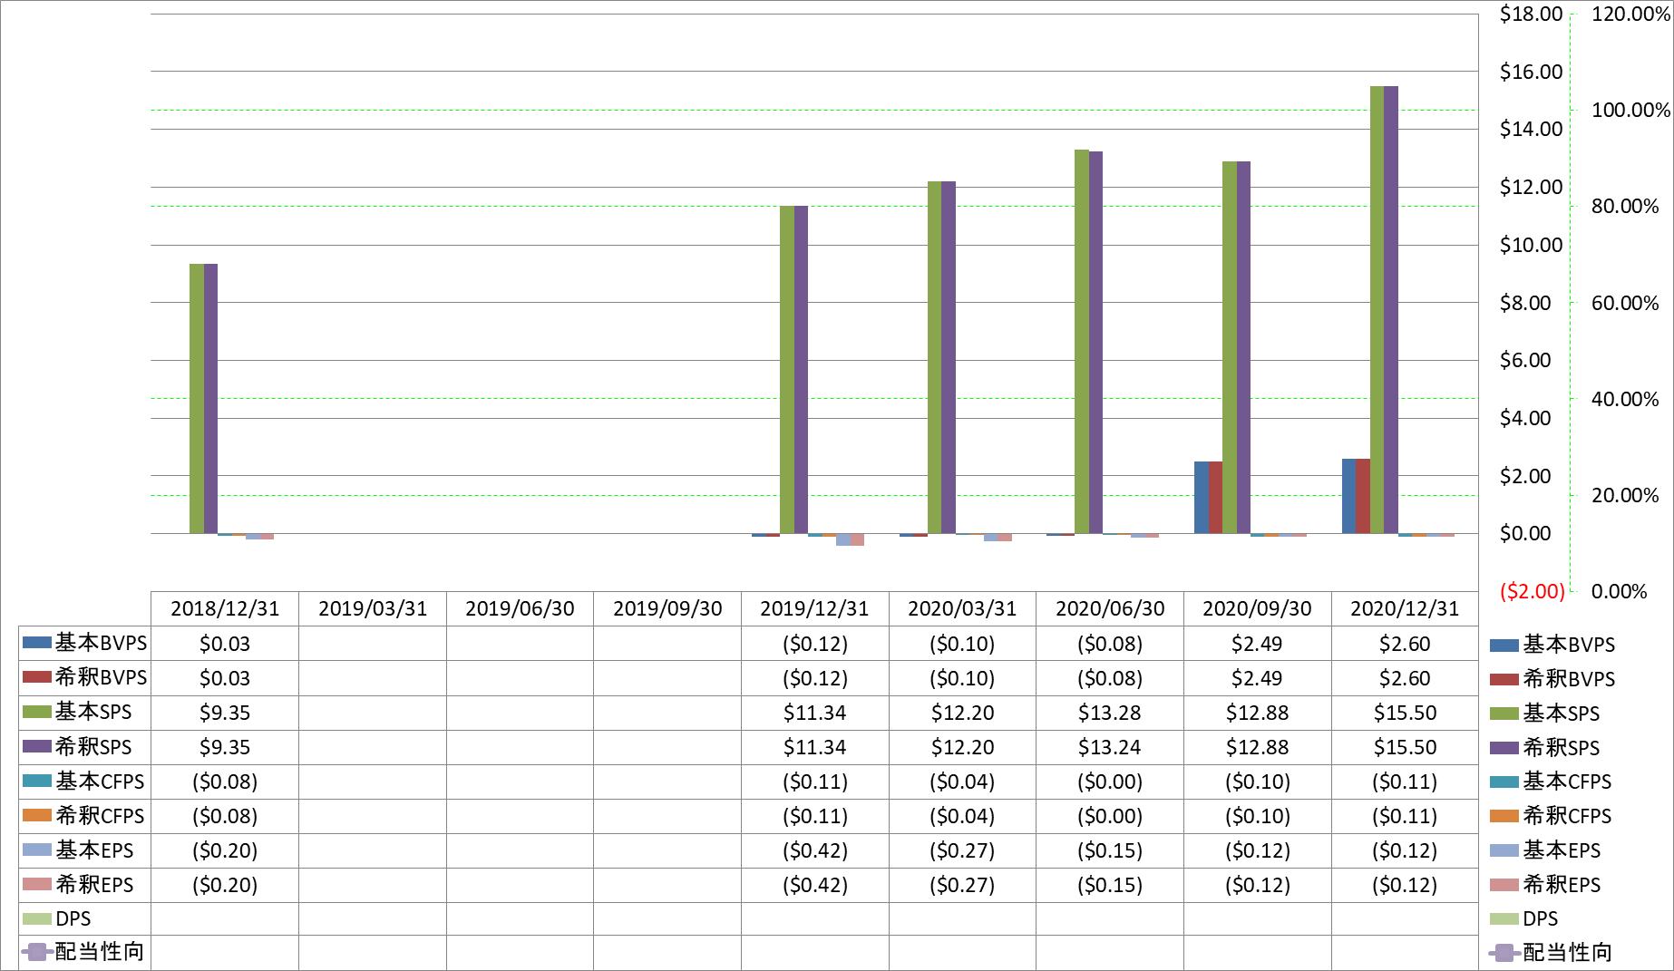
Task: Select the 基本EPS row label in data table
Action: pos(94,850)
